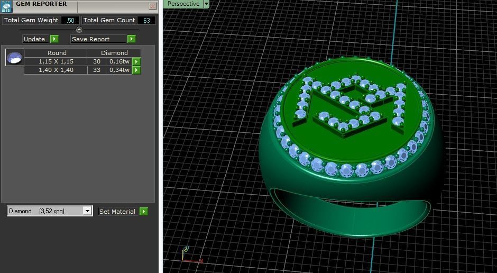Viewport: 497px width, 273px height.
Task: Open the Perspective viewport dropdown arrow
Action: [x=206, y=4]
